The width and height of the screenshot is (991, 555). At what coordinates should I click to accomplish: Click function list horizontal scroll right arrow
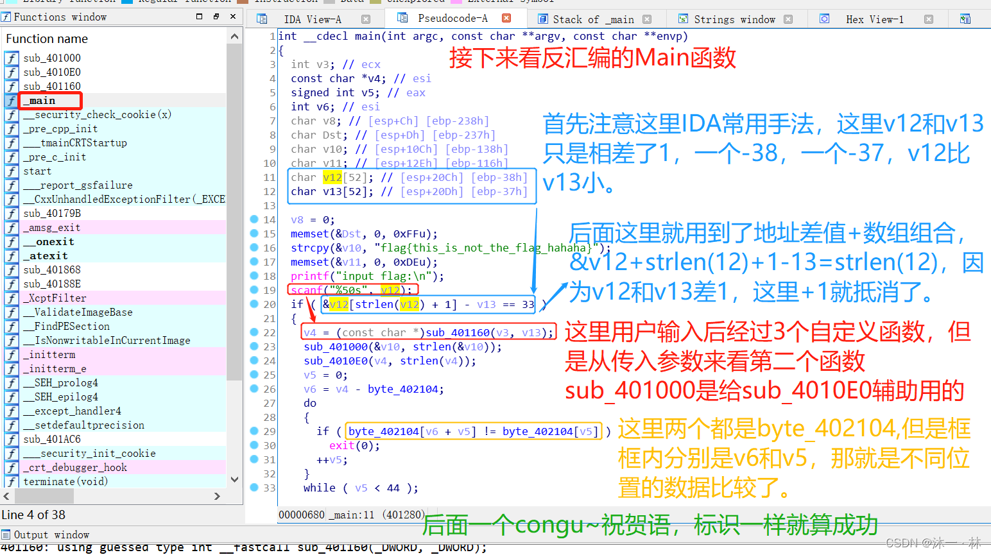click(x=217, y=496)
